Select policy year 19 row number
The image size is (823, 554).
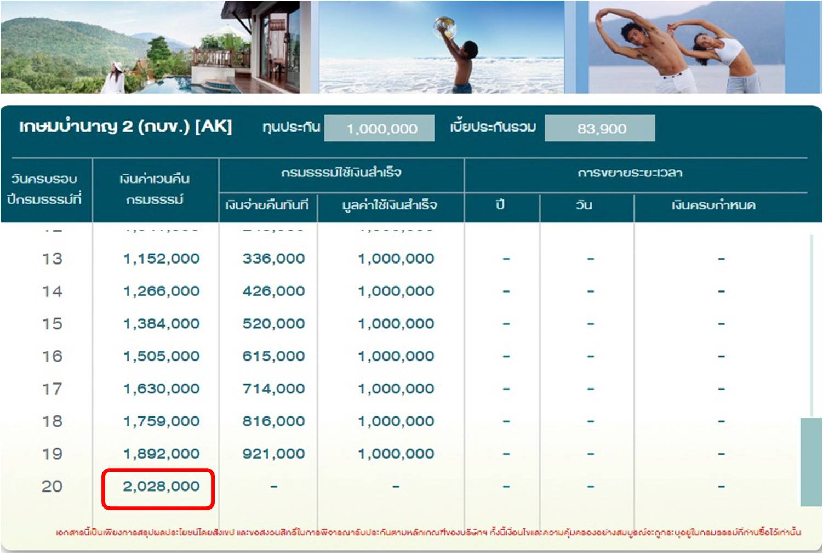(x=53, y=454)
